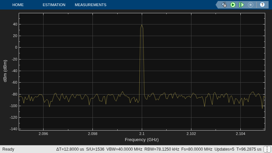Select the Frequency (GHz) axis label
The width and height of the screenshot is (272, 153).
click(x=142, y=140)
